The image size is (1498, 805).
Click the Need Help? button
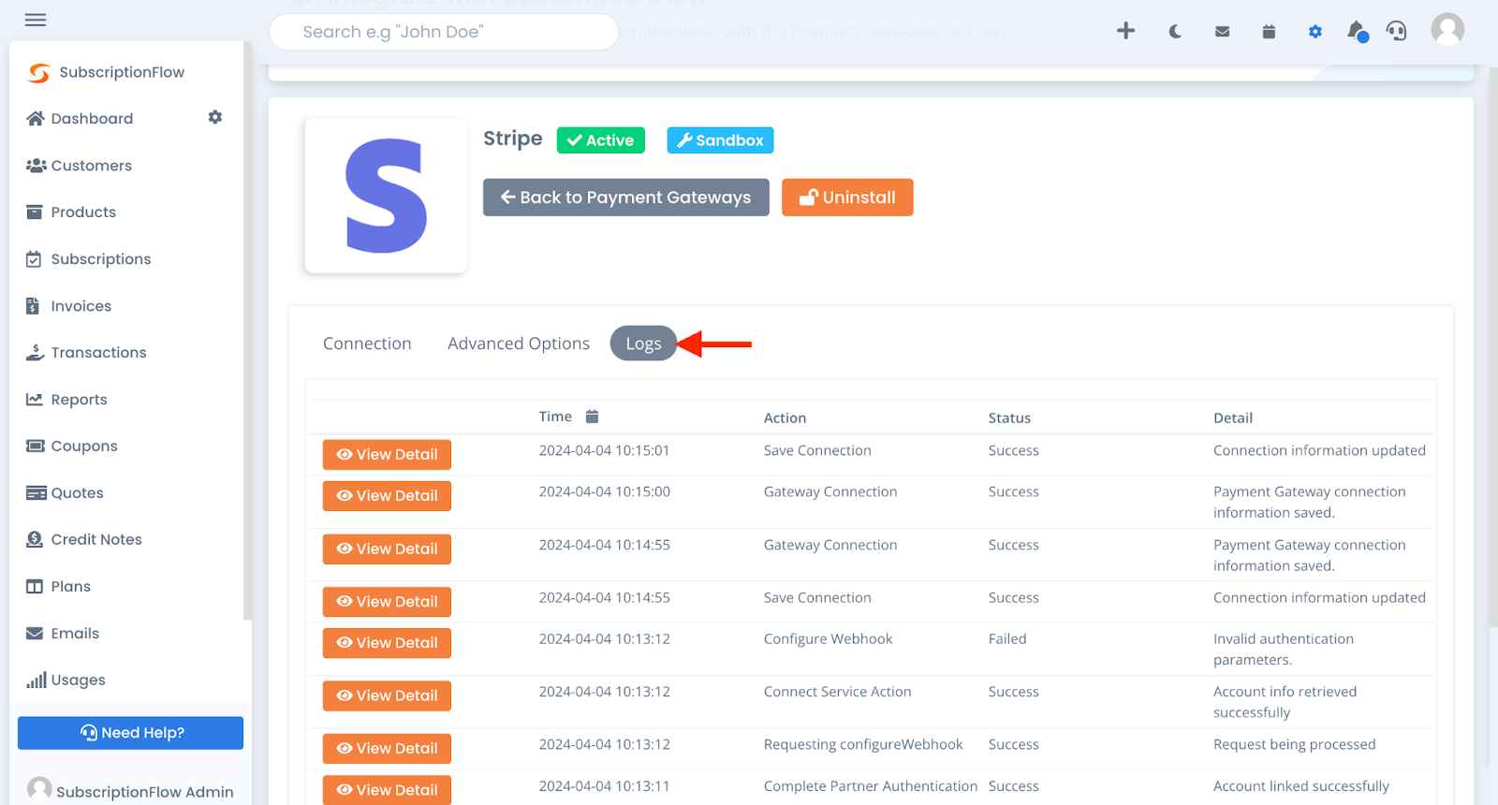[130, 733]
